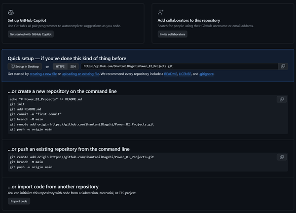
Task: Copy the push existing repository commands
Action: click(x=282, y=157)
